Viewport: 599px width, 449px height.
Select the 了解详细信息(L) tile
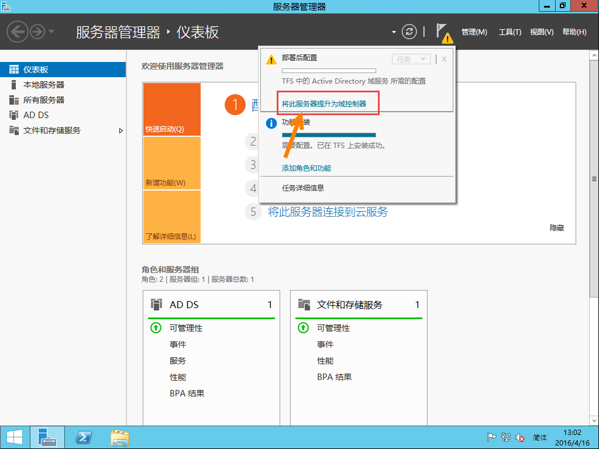click(x=172, y=216)
